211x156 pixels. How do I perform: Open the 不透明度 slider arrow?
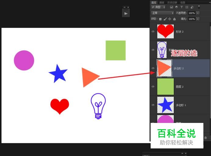point(198,13)
